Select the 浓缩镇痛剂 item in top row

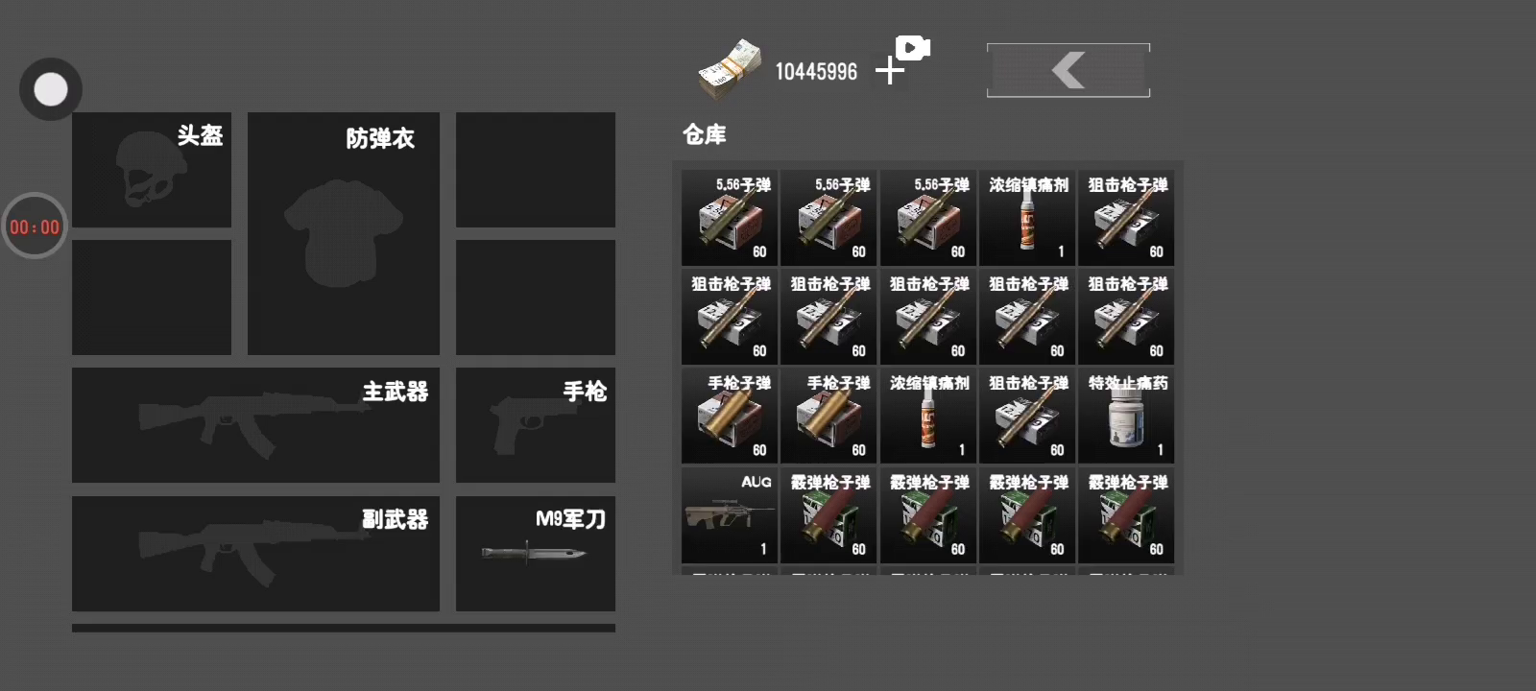pyautogui.click(x=1027, y=218)
